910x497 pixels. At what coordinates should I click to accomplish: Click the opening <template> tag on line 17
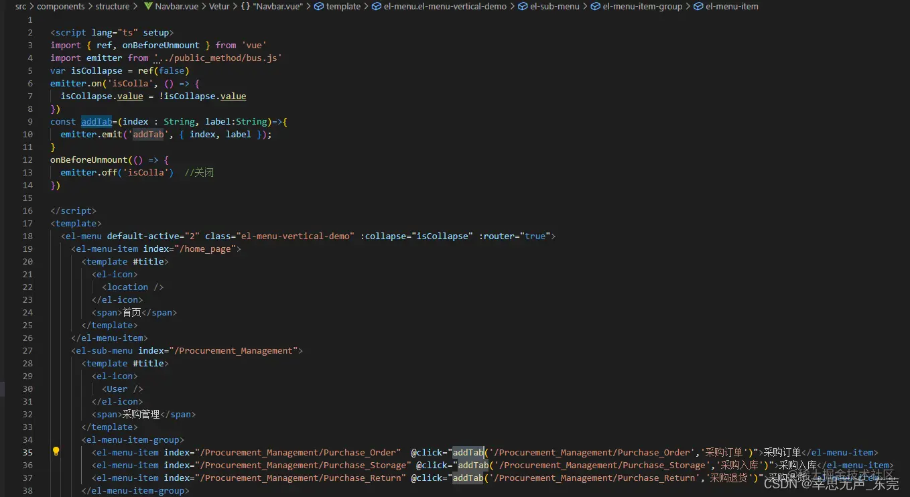coord(76,223)
